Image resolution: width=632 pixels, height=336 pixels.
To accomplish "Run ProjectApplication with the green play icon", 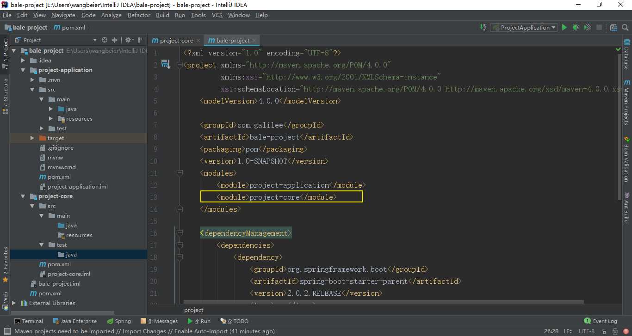I will (564, 28).
